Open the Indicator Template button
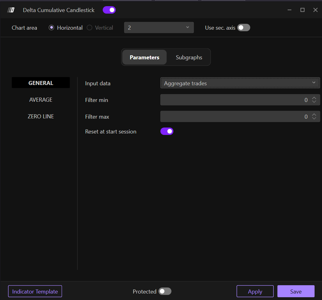Viewport: 322px width, 300px height. click(x=35, y=291)
